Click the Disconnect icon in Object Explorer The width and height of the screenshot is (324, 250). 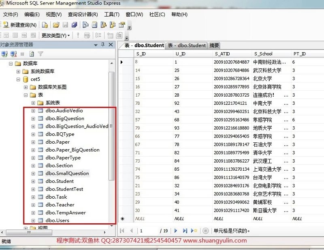(14, 54)
